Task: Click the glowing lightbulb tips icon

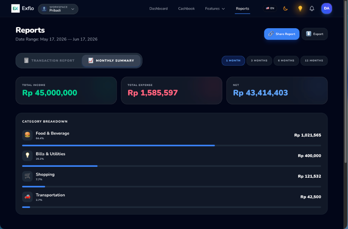Action: 300,8
